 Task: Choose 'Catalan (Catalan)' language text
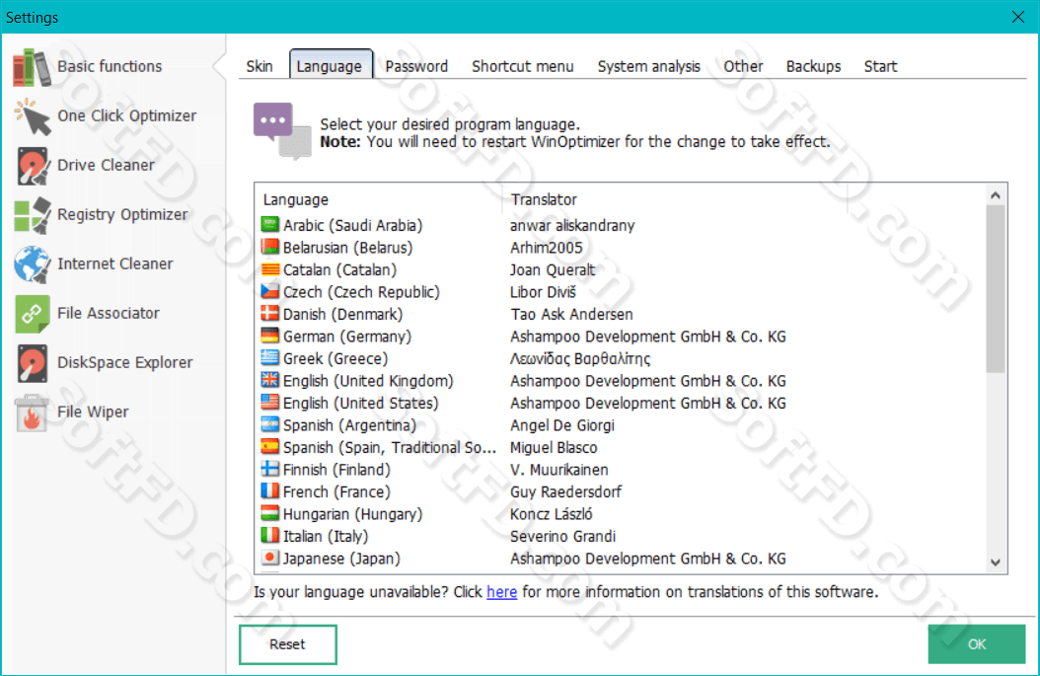[339, 270]
